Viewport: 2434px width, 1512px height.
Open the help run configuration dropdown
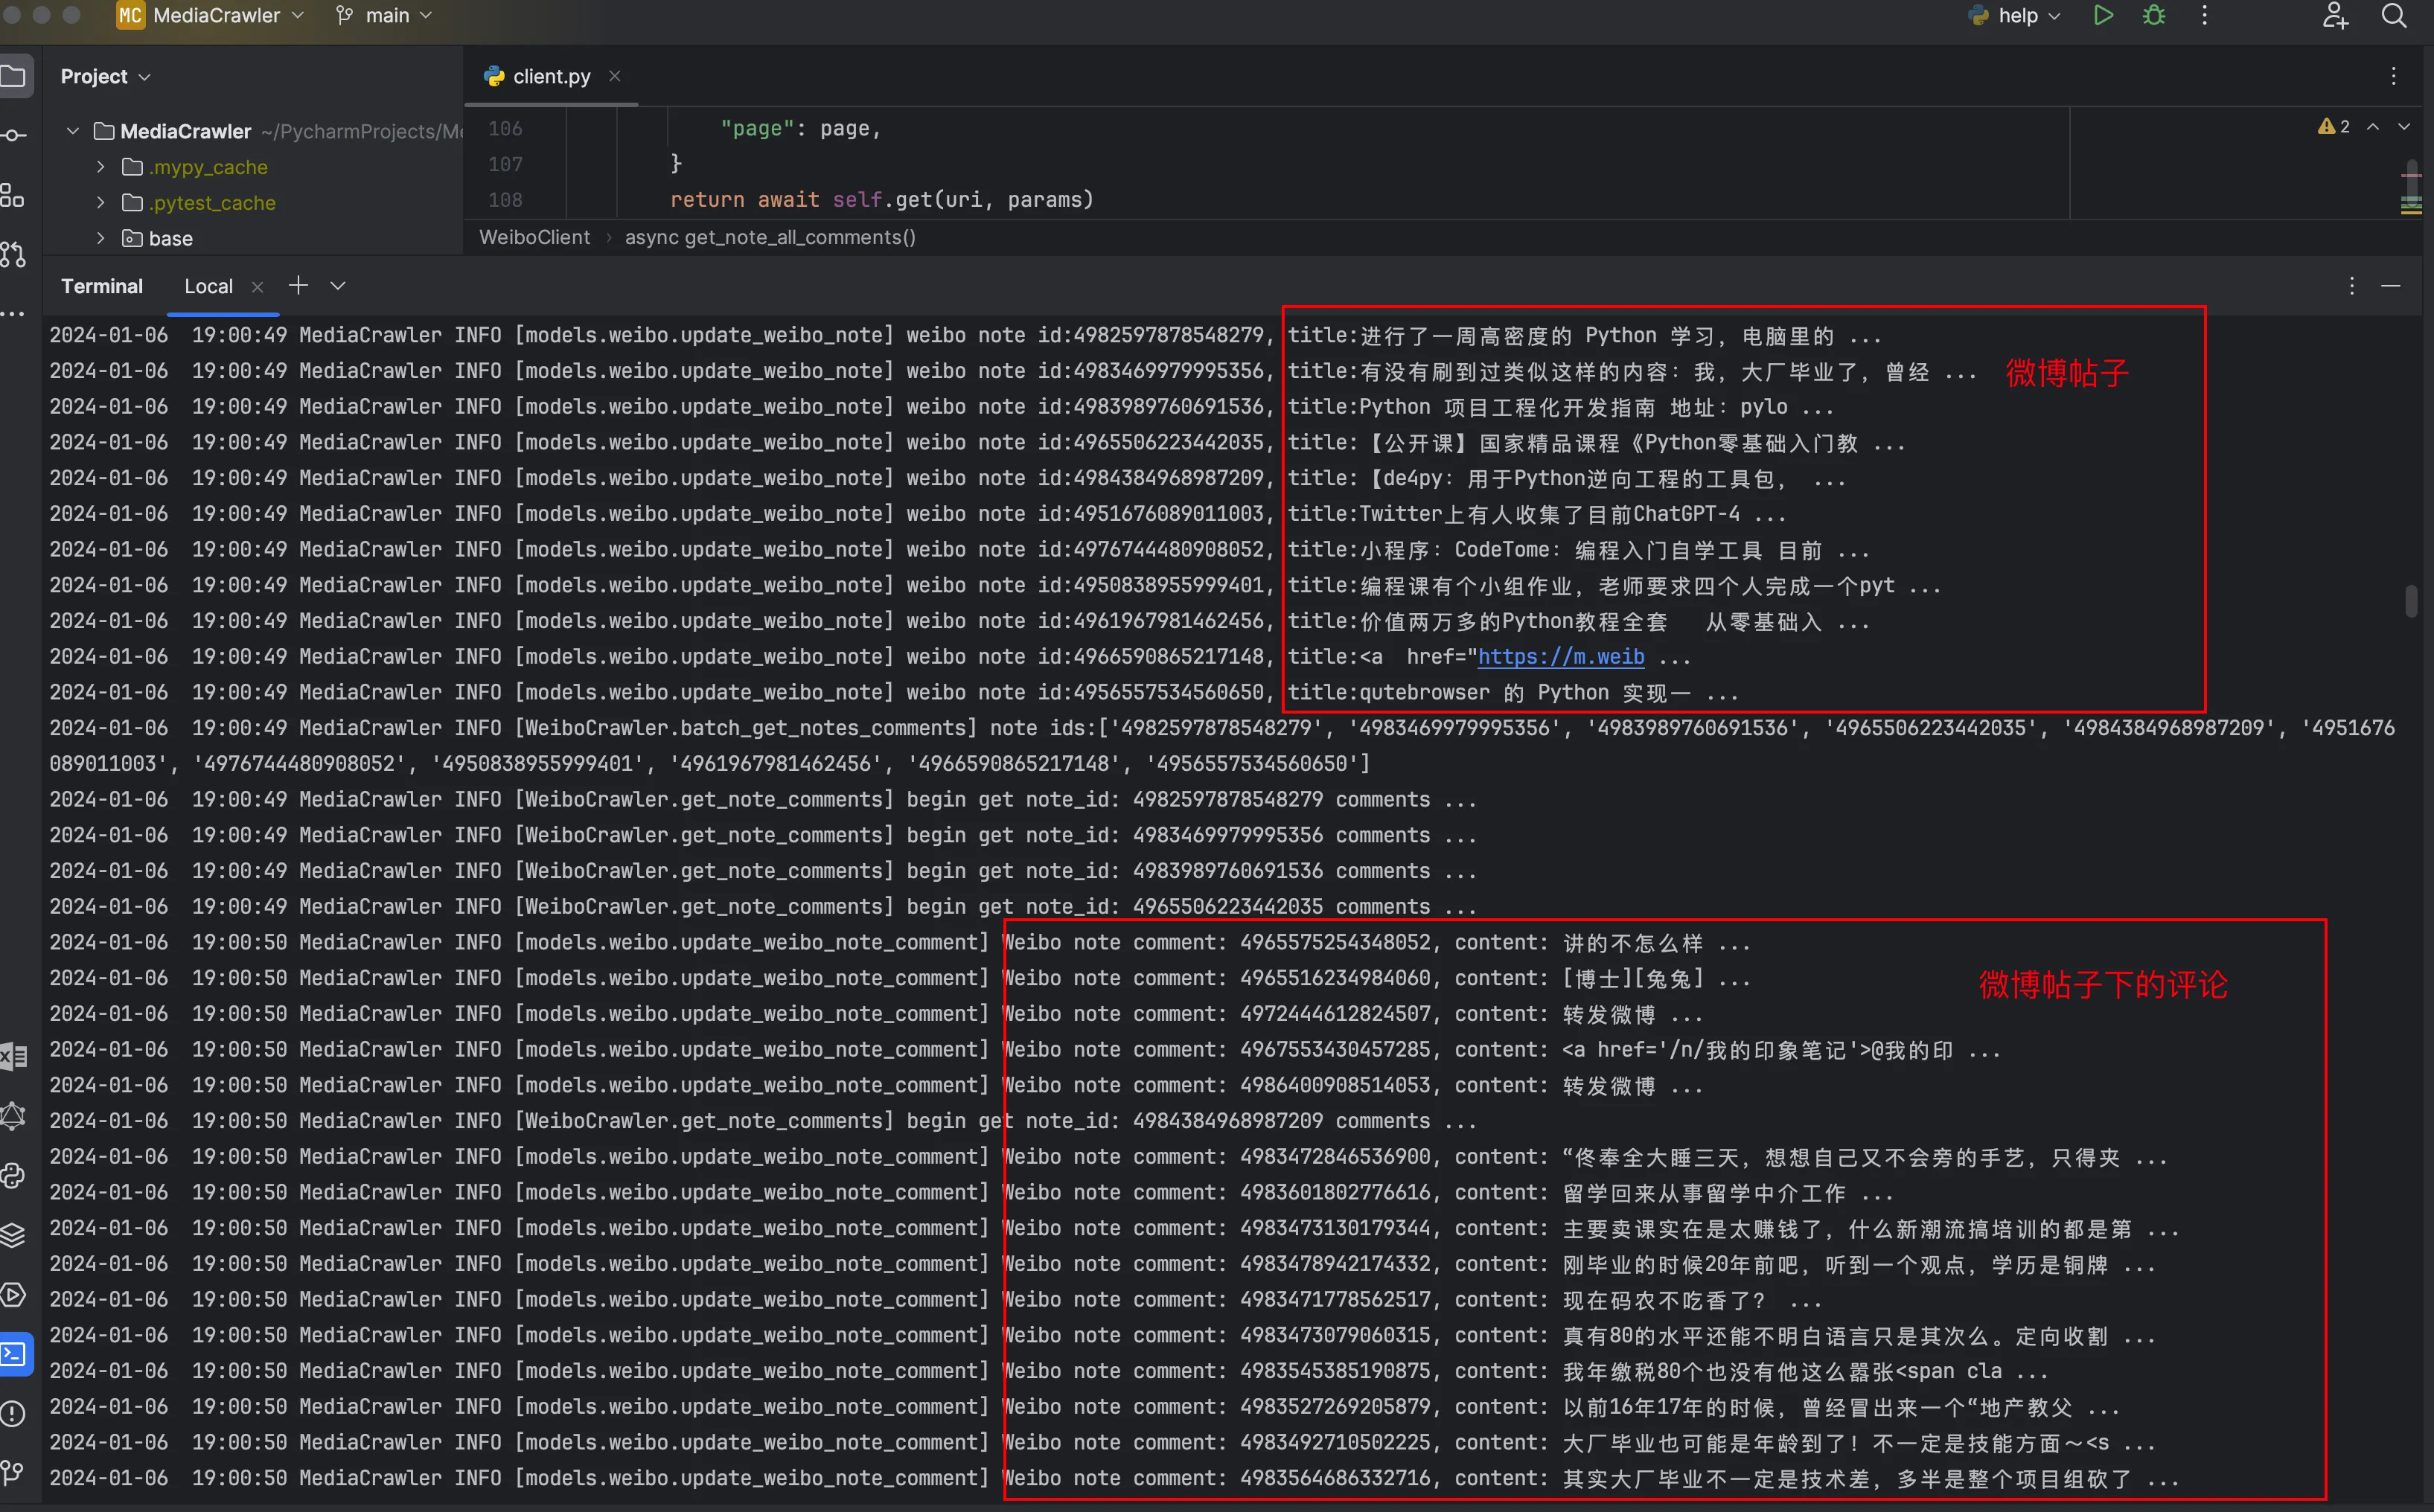tap(2017, 15)
